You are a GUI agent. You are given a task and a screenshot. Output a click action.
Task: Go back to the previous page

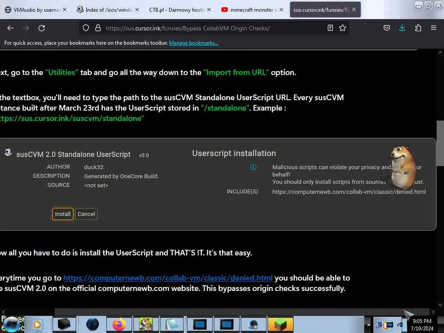coord(10,28)
